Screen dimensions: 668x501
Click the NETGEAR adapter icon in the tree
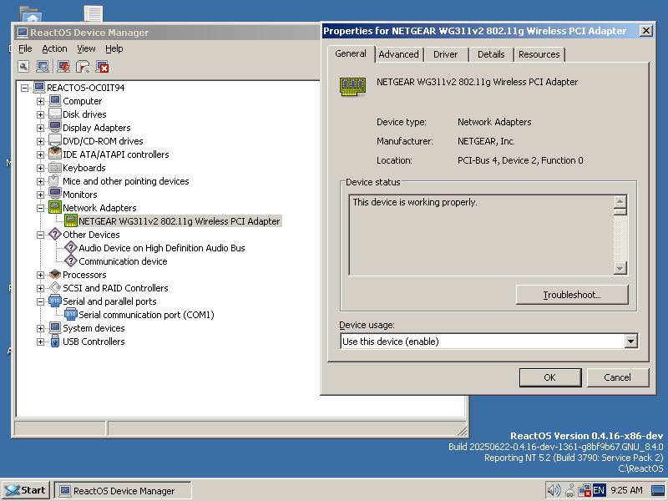(71, 220)
